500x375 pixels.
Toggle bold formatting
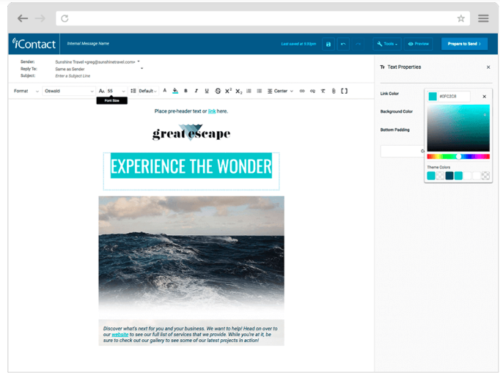[x=185, y=91]
